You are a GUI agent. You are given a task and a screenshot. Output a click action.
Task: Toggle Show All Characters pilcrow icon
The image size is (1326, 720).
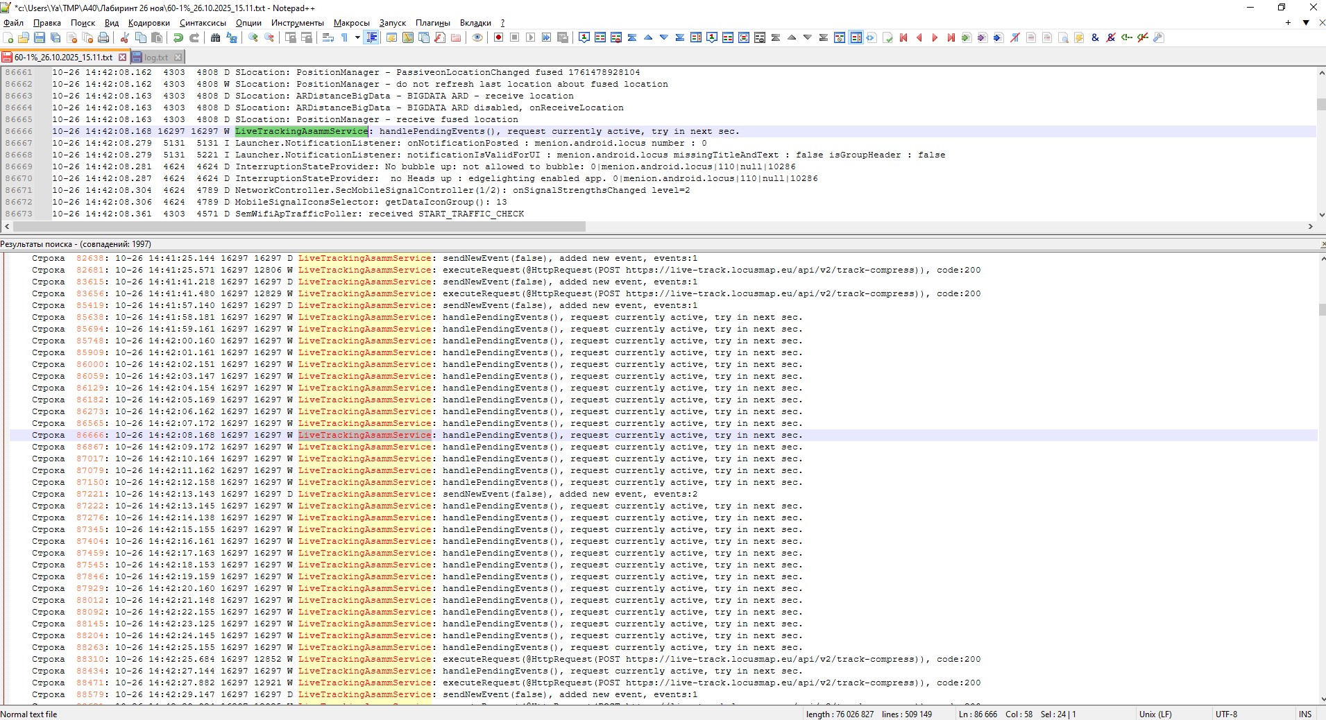(344, 37)
